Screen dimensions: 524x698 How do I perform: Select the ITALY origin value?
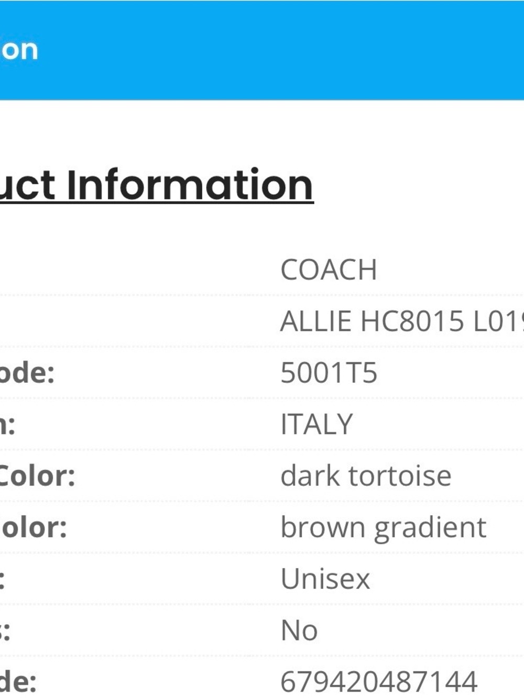pos(316,424)
